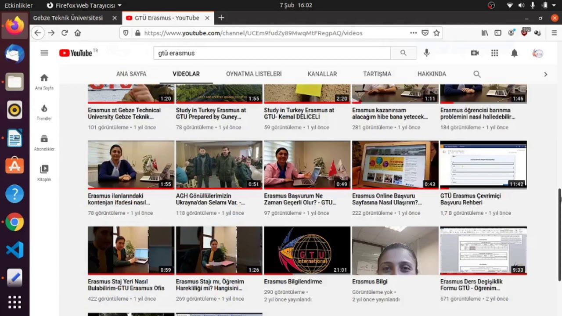Open 'Erasmus Staj Yeri Nasıl Bulabilirim' video title
This screenshot has height=316, width=562.
coord(126,285)
